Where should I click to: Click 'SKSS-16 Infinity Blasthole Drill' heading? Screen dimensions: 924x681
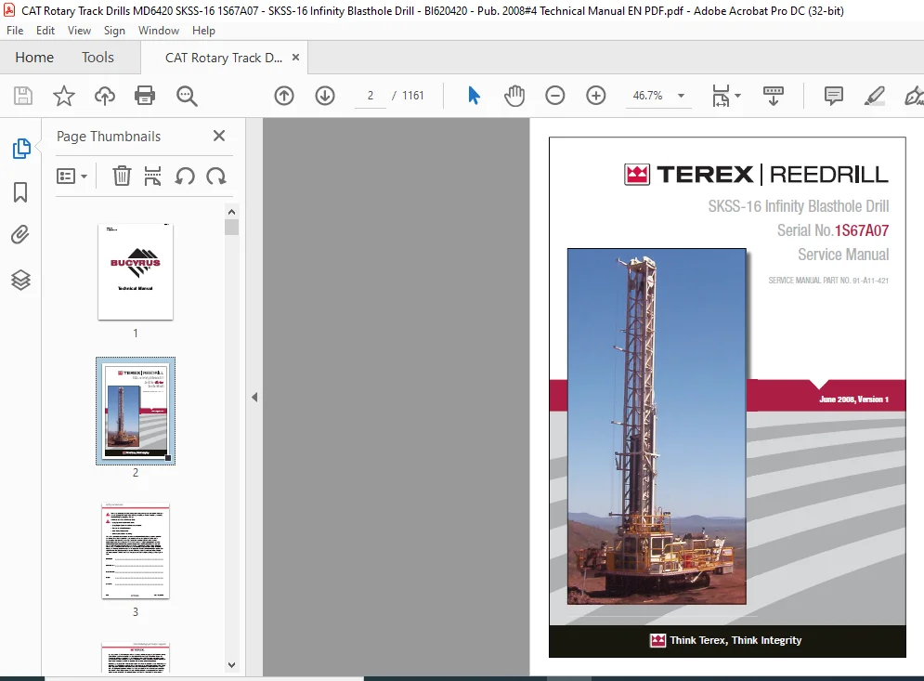click(x=799, y=205)
